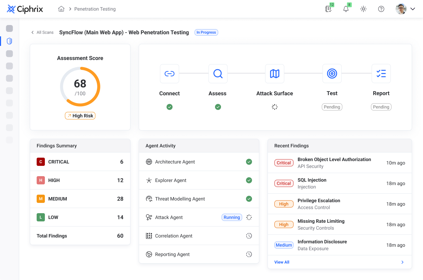Viewport: 423px width, 280px height.
Task: Click the green L severity swatch
Action: [41, 217]
